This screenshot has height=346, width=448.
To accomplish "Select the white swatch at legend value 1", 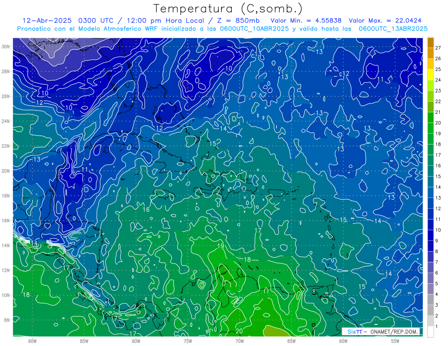I will 431,331.
